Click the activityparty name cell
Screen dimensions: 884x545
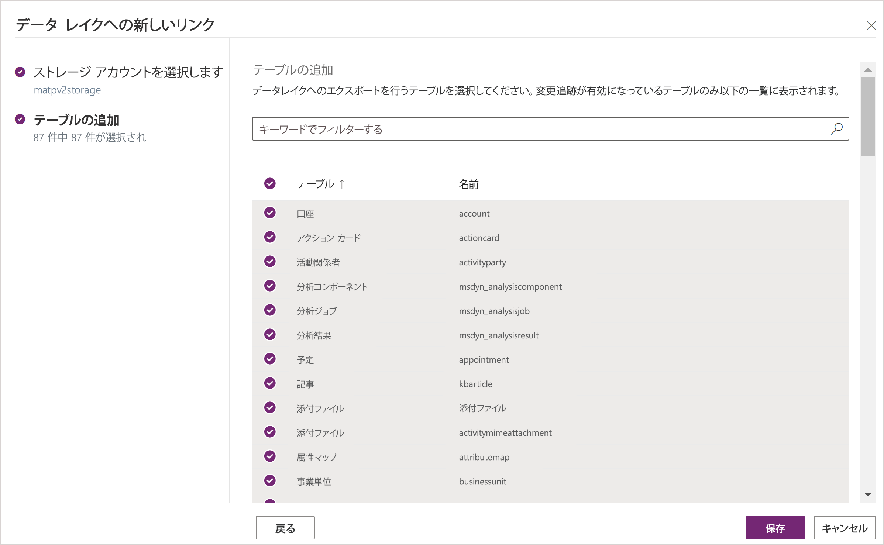pos(482,263)
